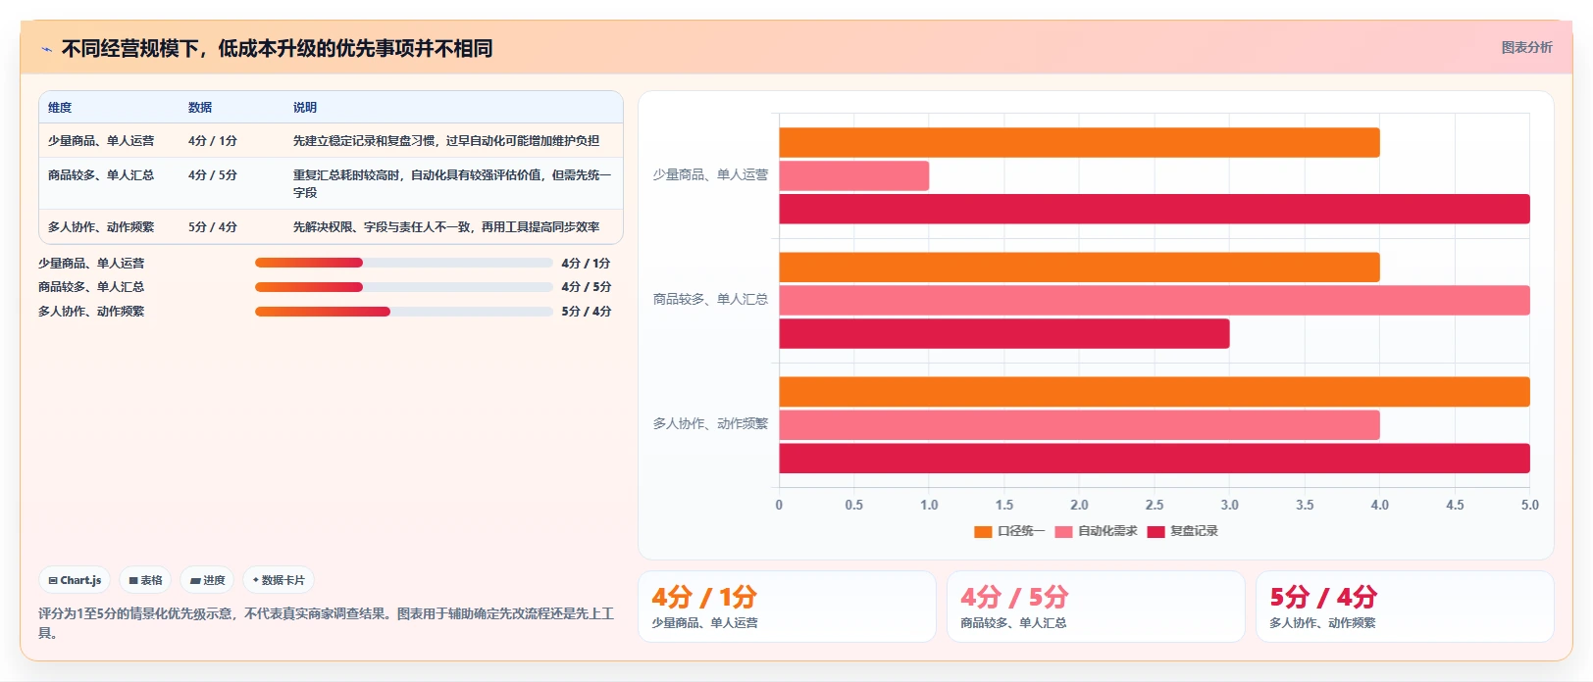Screen dimensions: 1593x682
Task: Select the 进度 chip
Action: click(207, 580)
